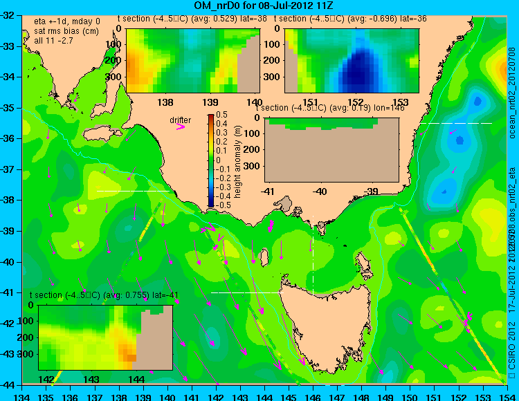Image resolution: width=519 pixels, height=401 pixels.
Task: Click the vertical dashed lon=146 section line
Action: (313, 255)
